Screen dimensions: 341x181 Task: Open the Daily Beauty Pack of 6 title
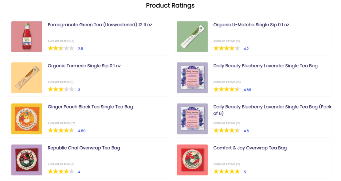point(272,110)
